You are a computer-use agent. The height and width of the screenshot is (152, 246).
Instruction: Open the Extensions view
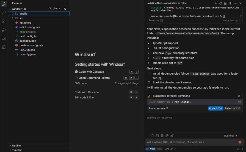4,47
